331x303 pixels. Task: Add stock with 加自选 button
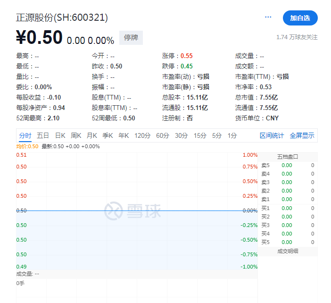(300, 18)
